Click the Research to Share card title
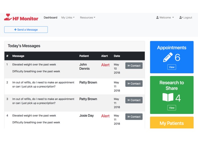Viewport: 198px width, 141px height. point(172,85)
